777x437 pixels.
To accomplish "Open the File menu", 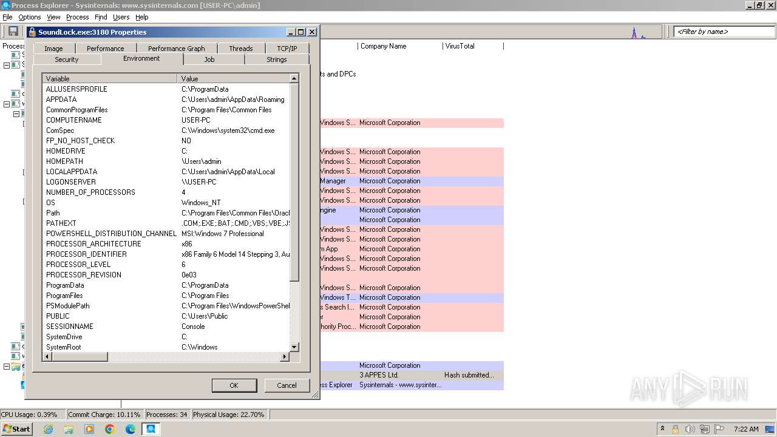I will 7,17.
